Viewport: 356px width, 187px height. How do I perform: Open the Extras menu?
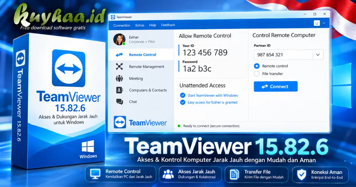[140, 25]
